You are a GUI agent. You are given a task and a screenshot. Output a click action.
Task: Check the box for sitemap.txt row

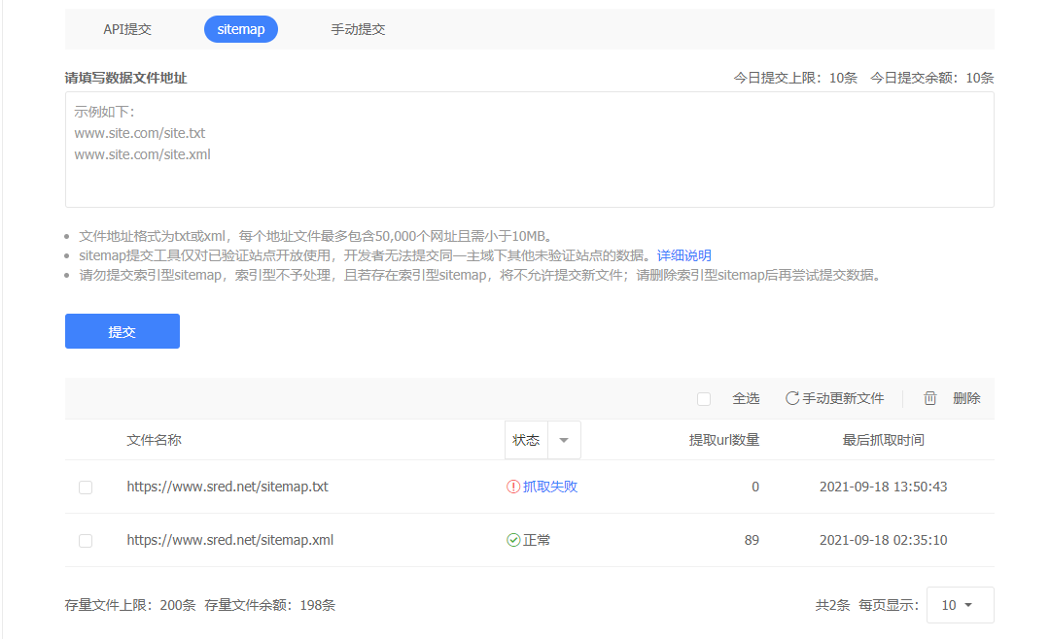point(86,488)
